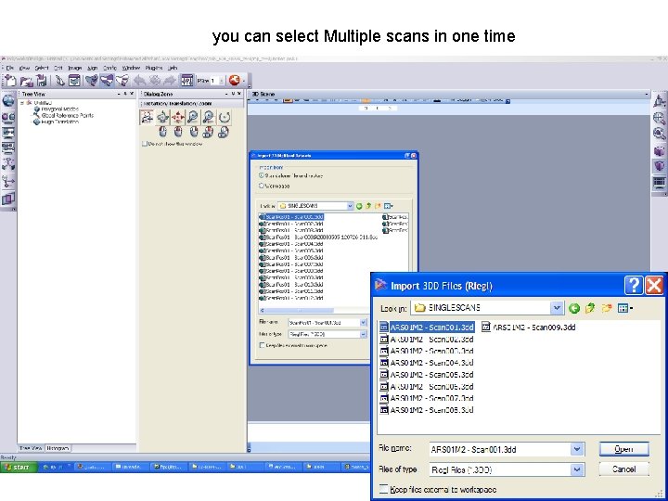Select the red arrows translate tool in Dialog Zone
The image size is (668, 501).
177,117
